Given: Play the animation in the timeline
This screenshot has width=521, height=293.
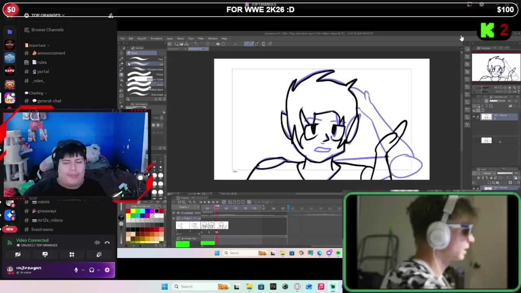Looking at the screenshot, I should 209,202.
